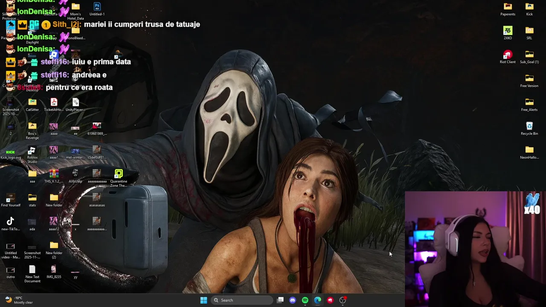This screenshot has height=307, width=546.
Task: Open the asasasasas image file
Action: (97, 197)
